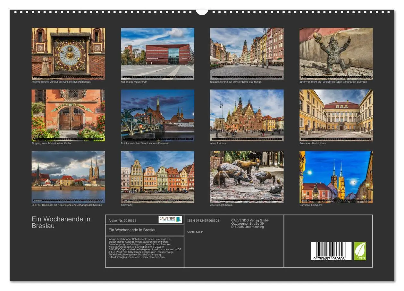The height and width of the screenshot is (291, 404).
Task: Click the Altes Rathaus photo thumbnail
Action: click(x=247, y=115)
